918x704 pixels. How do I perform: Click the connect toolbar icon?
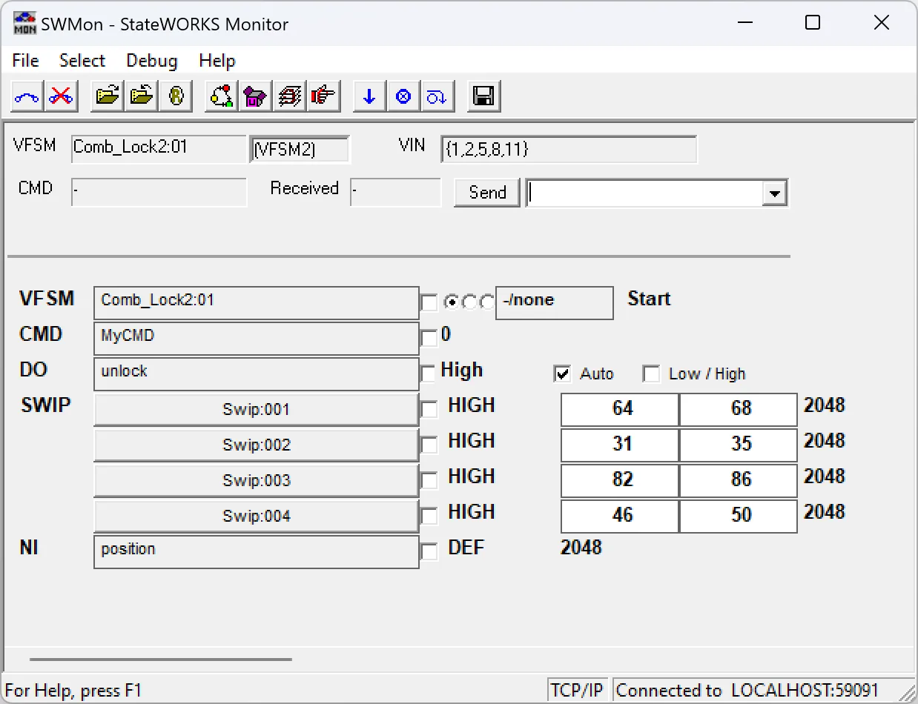click(x=27, y=96)
